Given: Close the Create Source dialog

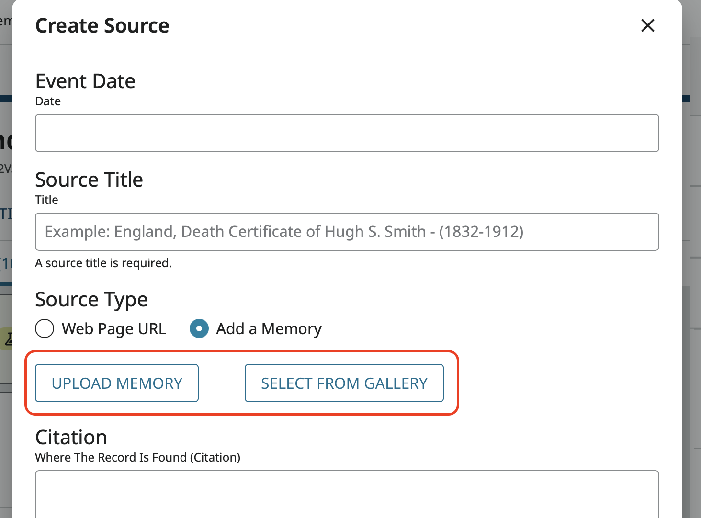Looking at the screenshot, I should tap(647, 25).
